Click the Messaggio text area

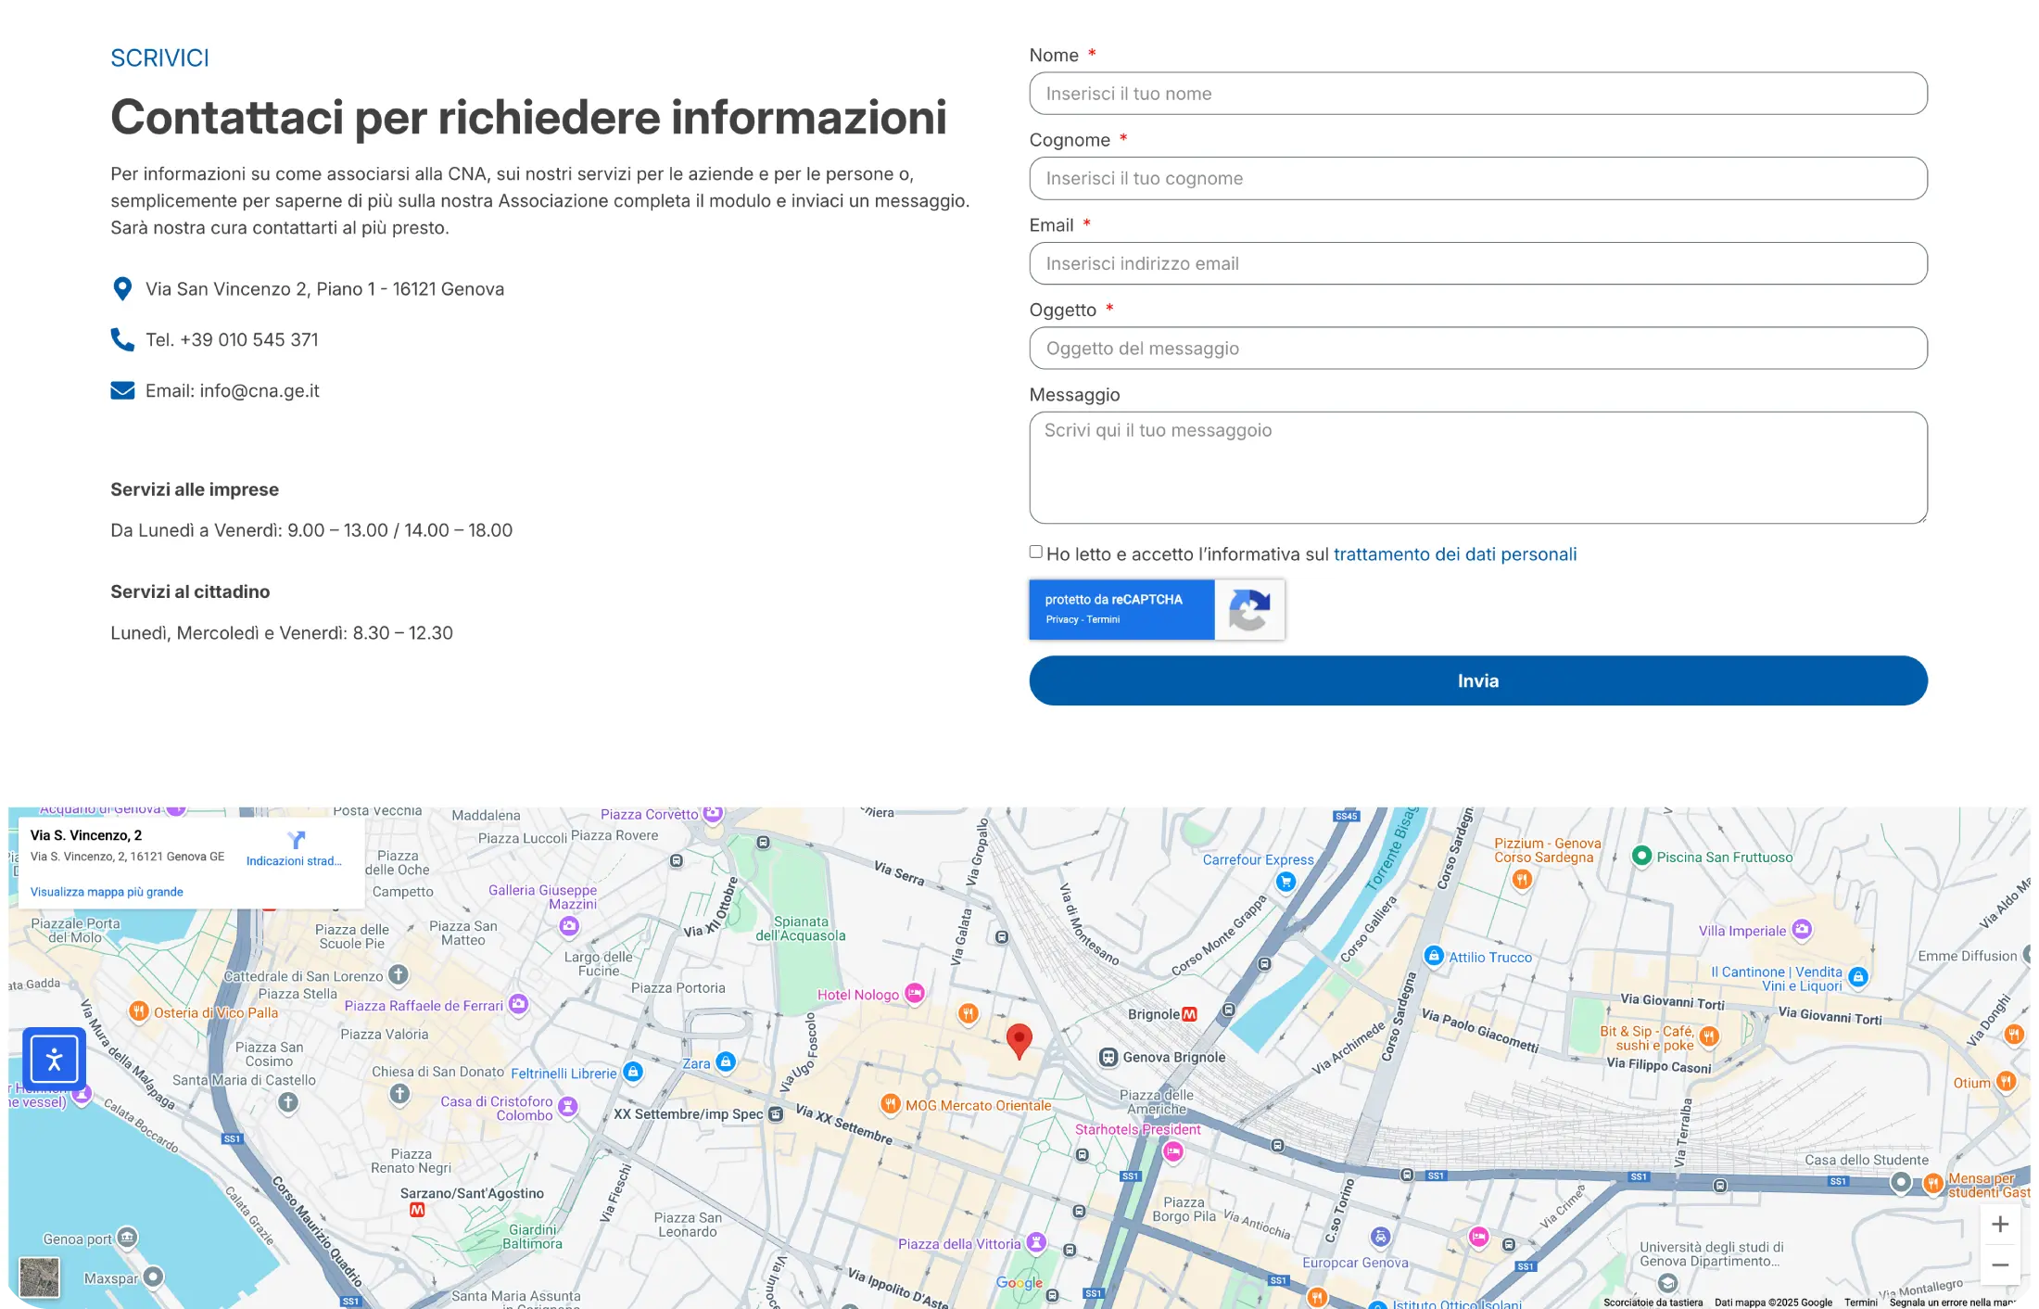coord(1477,468)
